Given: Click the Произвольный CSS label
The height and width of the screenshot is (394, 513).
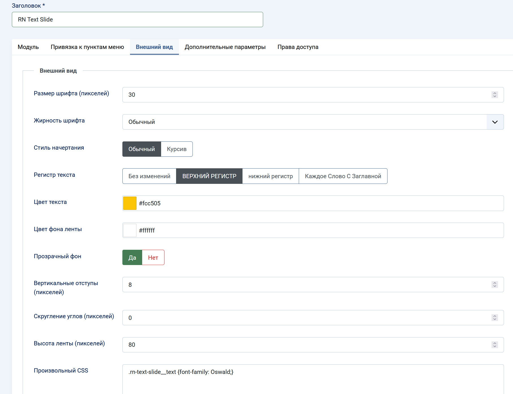Looking at the screenshot, I should pos(61,371).
